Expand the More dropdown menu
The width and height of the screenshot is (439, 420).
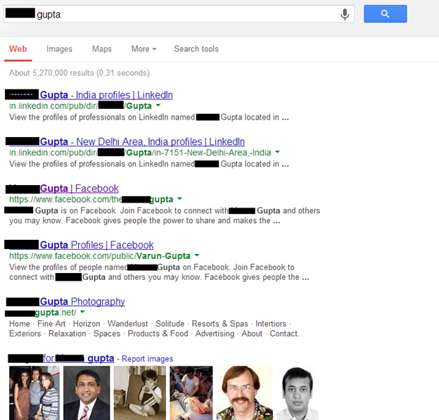[x=144, y=49]
